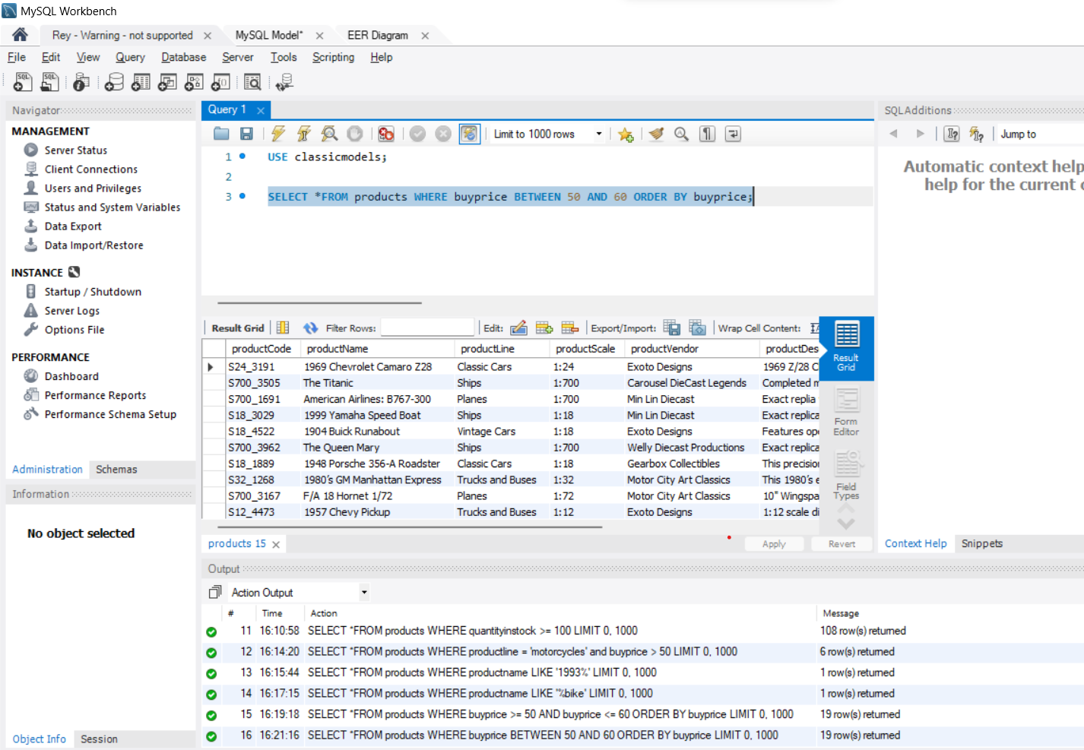Open Data Export in navigator
This screenshot has height=750, width=1084.
pos(73,226)
